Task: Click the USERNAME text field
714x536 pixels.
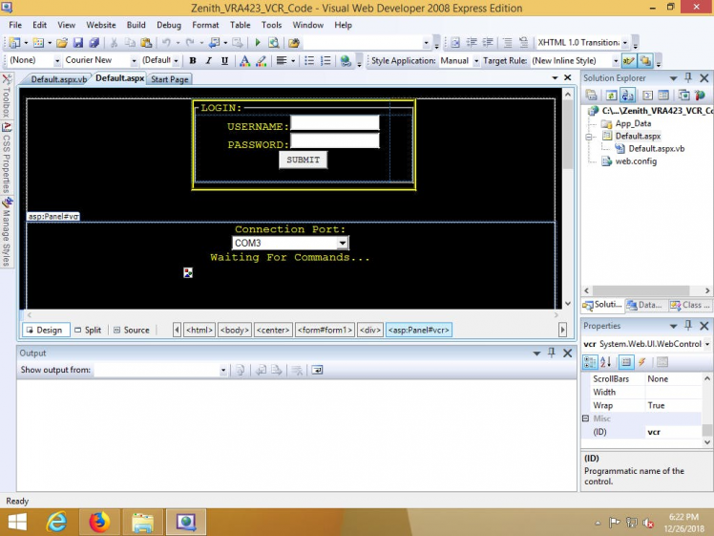Action: (x=334, y=123)
